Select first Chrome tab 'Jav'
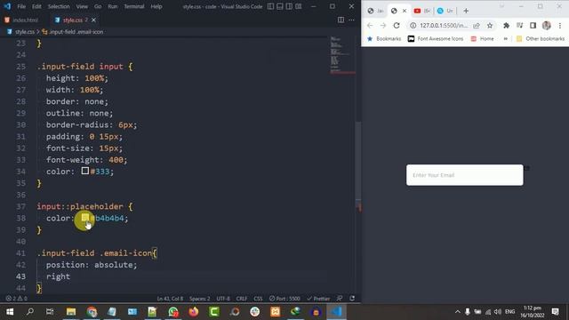The image size is (569, 320). point(375,11)
